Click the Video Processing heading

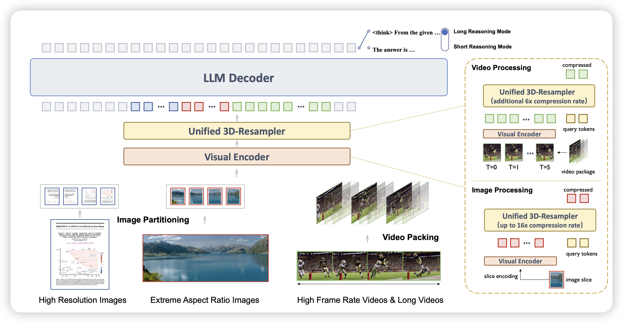coord(501,68)
